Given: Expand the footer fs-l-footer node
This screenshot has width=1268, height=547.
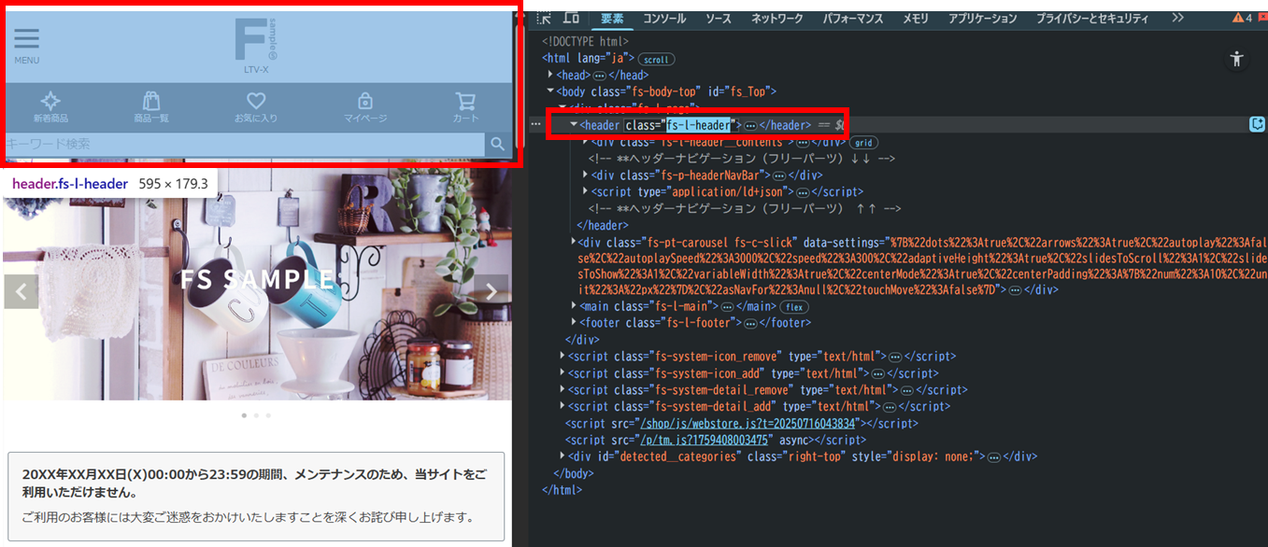Looking at the screenshot, I should coord(575,323).
